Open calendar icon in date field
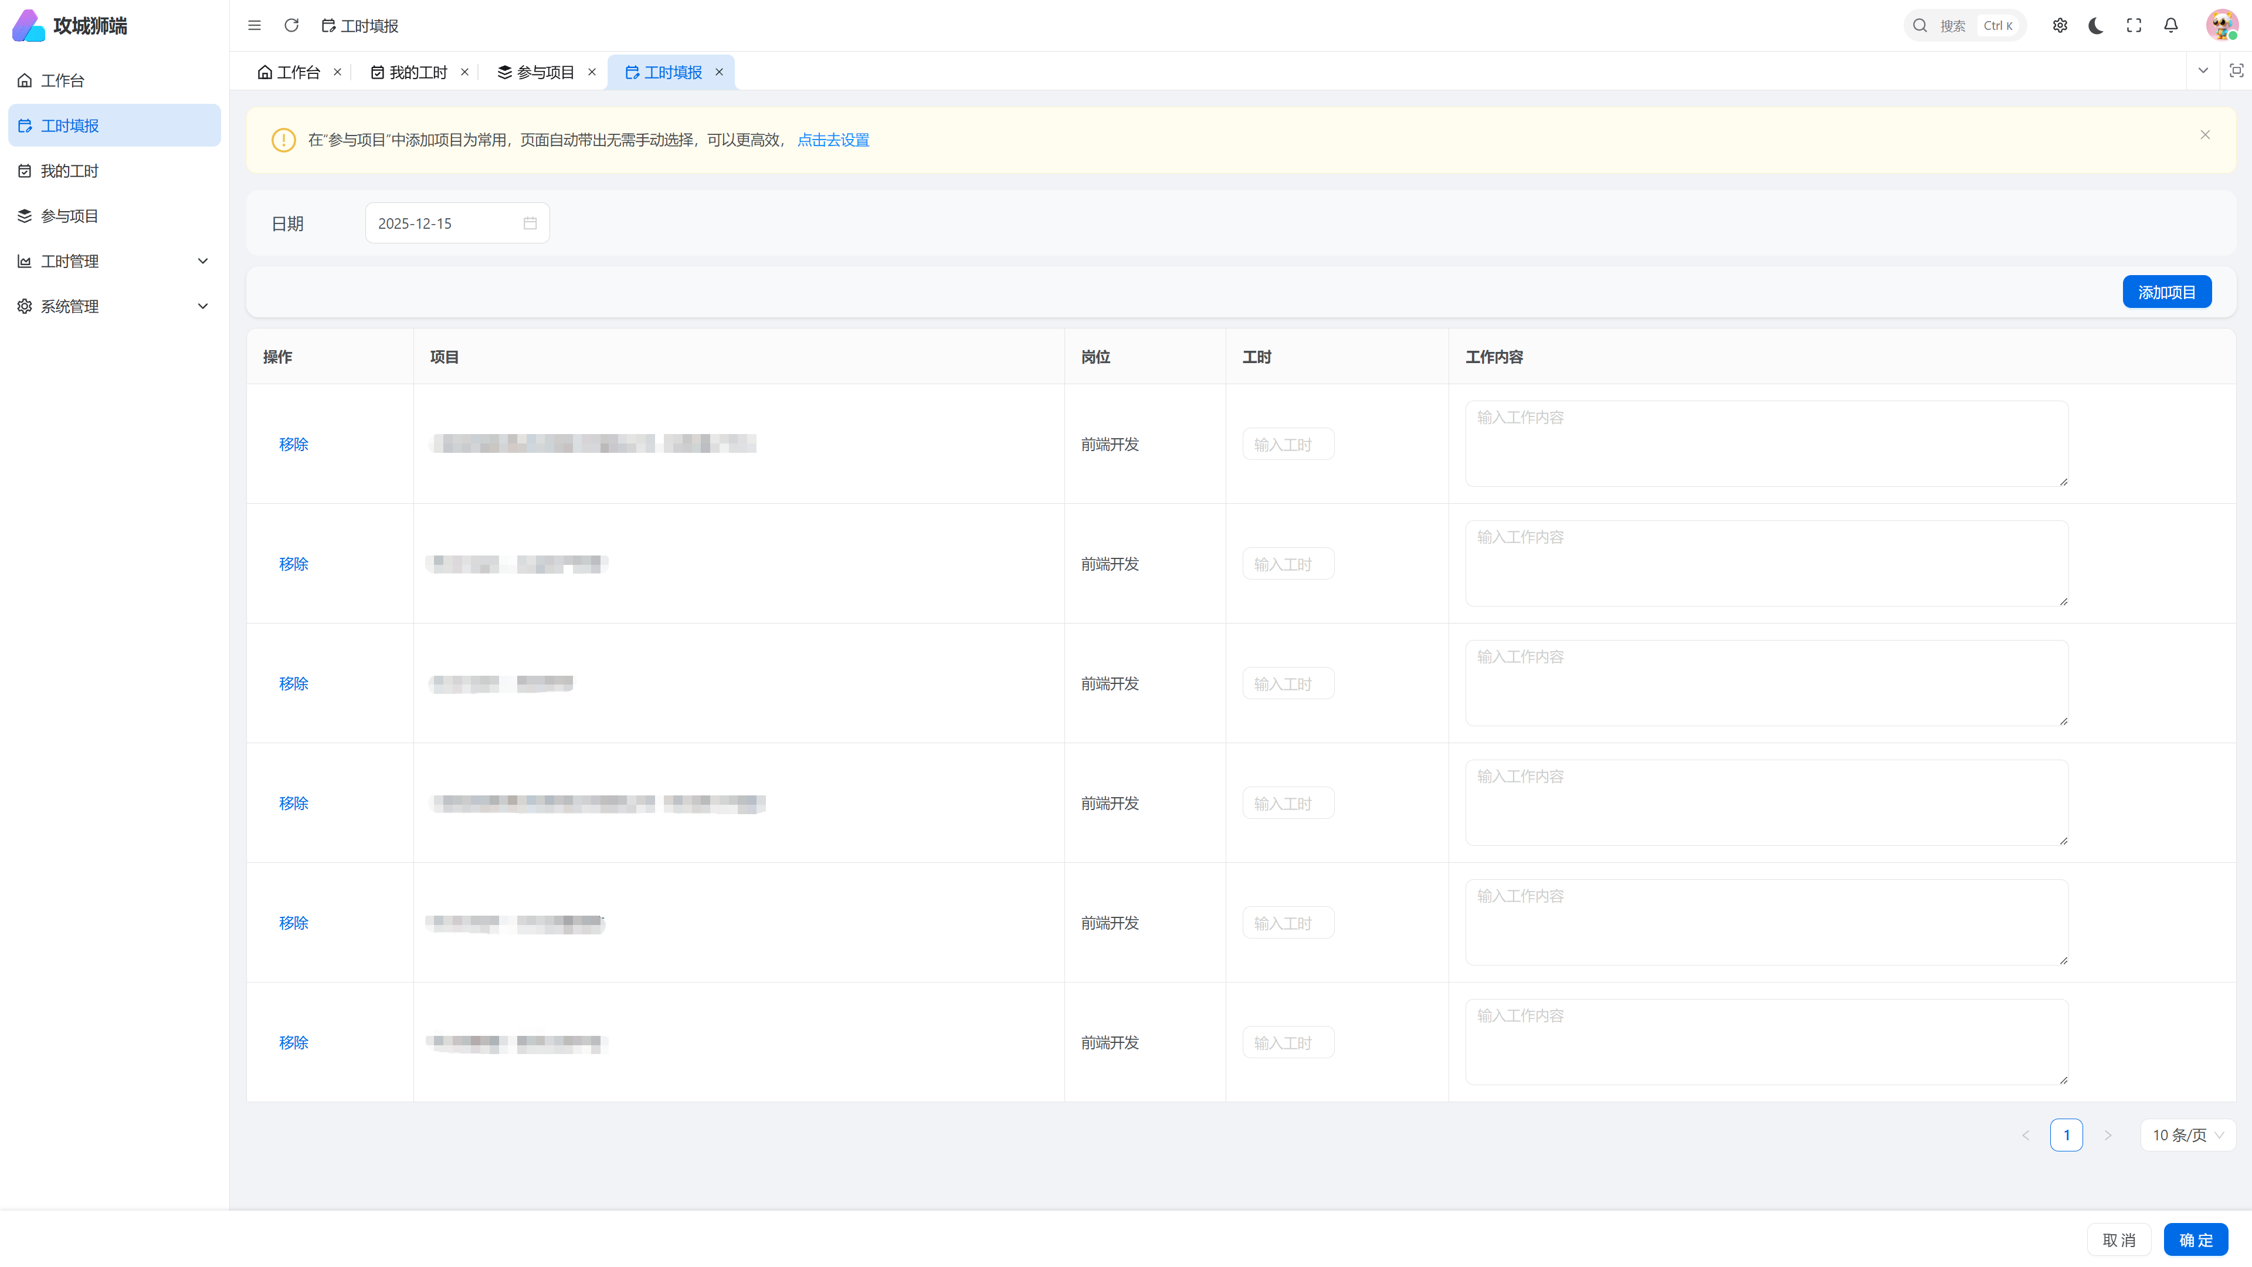 coord(530,223)
